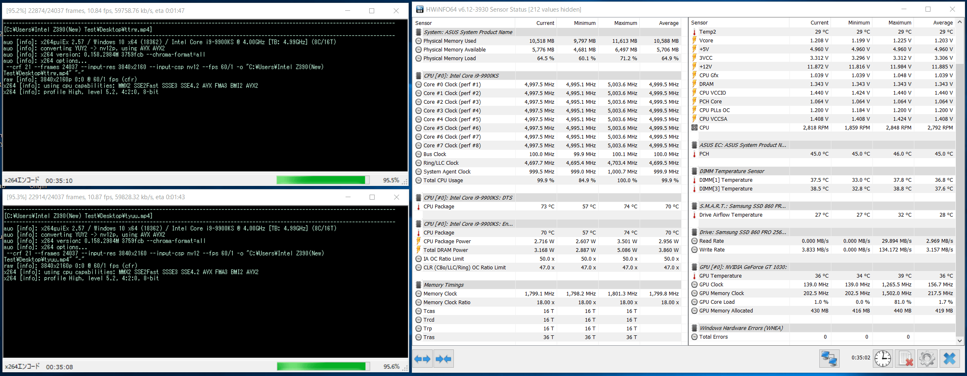Screen dimensions: 967x376
Task: Click the circle icon beside Total Errors
Action: (x=694, y=337)
